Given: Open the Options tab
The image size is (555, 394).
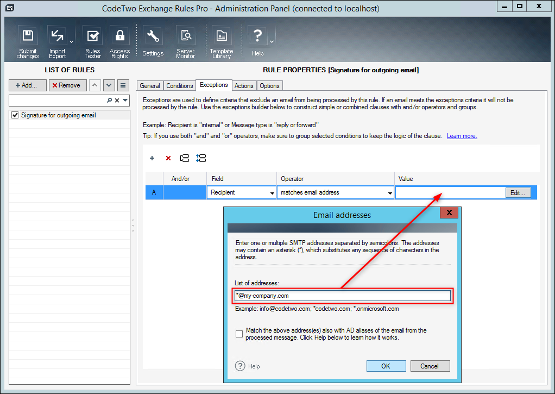Looking at the screenshot, I should point(269,86).
